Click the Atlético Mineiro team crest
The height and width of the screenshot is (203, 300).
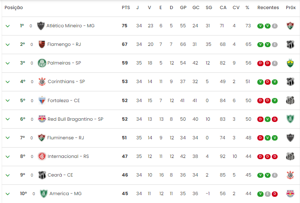[41, 26]
